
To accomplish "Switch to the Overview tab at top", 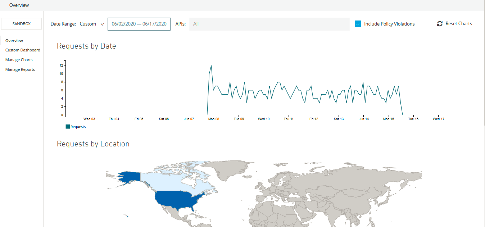I will [19, 5].
